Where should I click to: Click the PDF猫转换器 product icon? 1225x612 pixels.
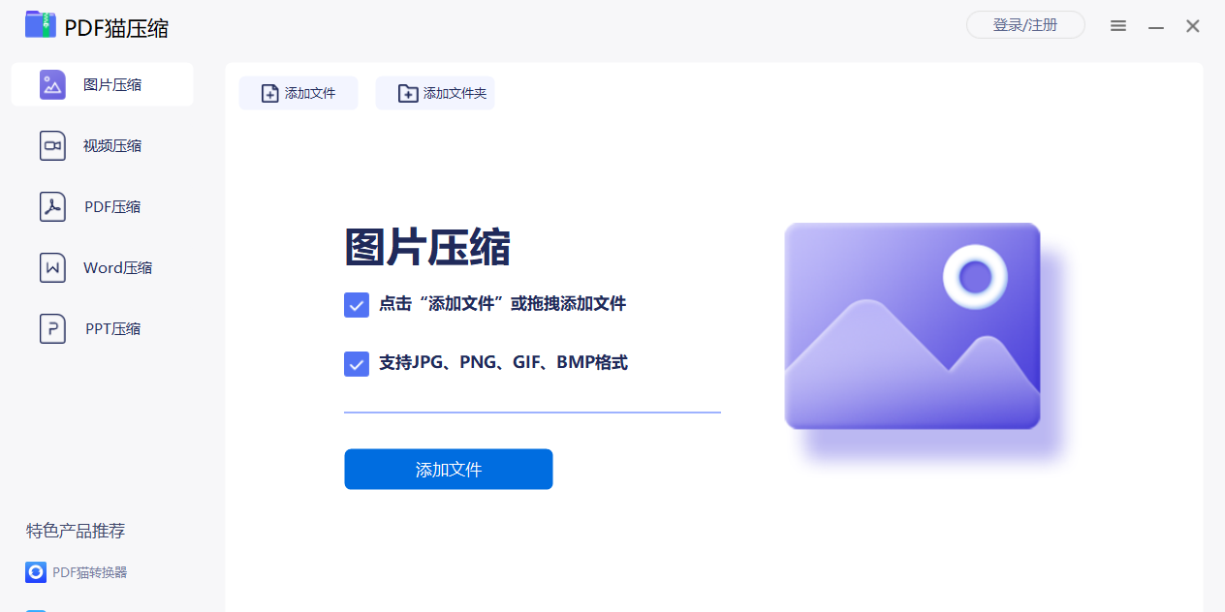36,572
